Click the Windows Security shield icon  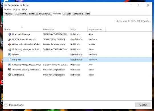(x=10, y=70)
